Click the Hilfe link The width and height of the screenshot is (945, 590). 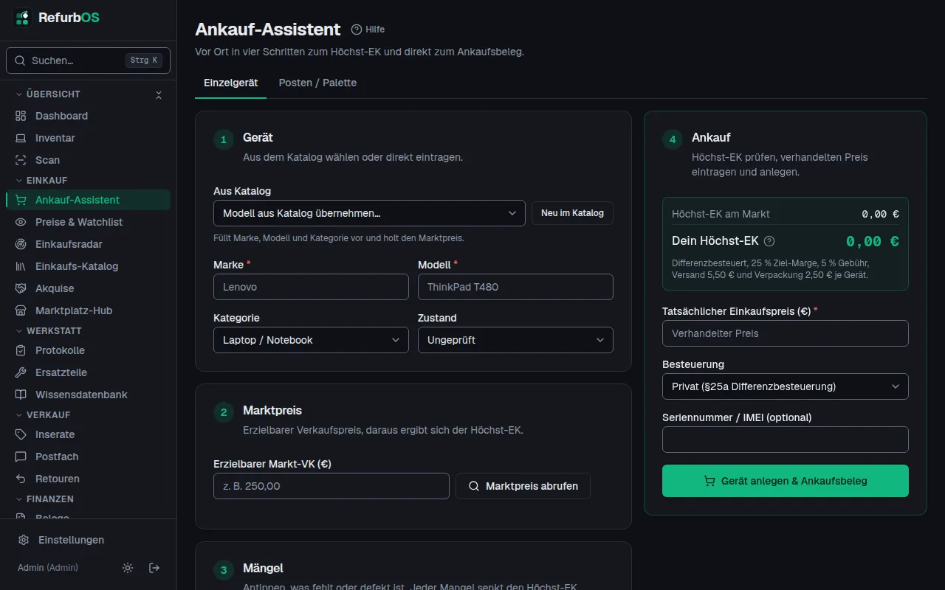pyautogui.click(x=368, y=29)
